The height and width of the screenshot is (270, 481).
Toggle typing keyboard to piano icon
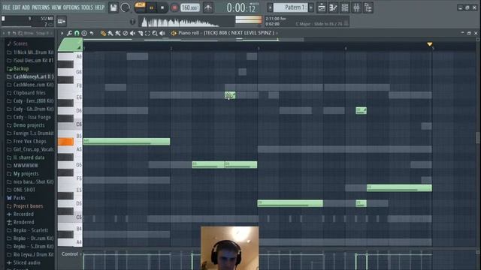pyautogui.click(x=61, y=22)
